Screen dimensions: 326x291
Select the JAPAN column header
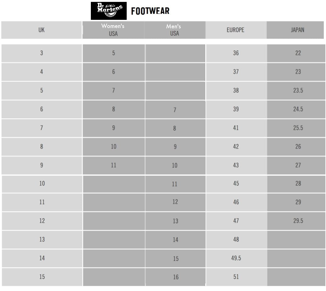point(297,30)
